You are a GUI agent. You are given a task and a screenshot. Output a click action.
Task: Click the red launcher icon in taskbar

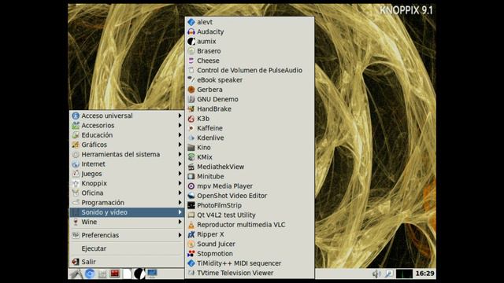coord(115,274)
